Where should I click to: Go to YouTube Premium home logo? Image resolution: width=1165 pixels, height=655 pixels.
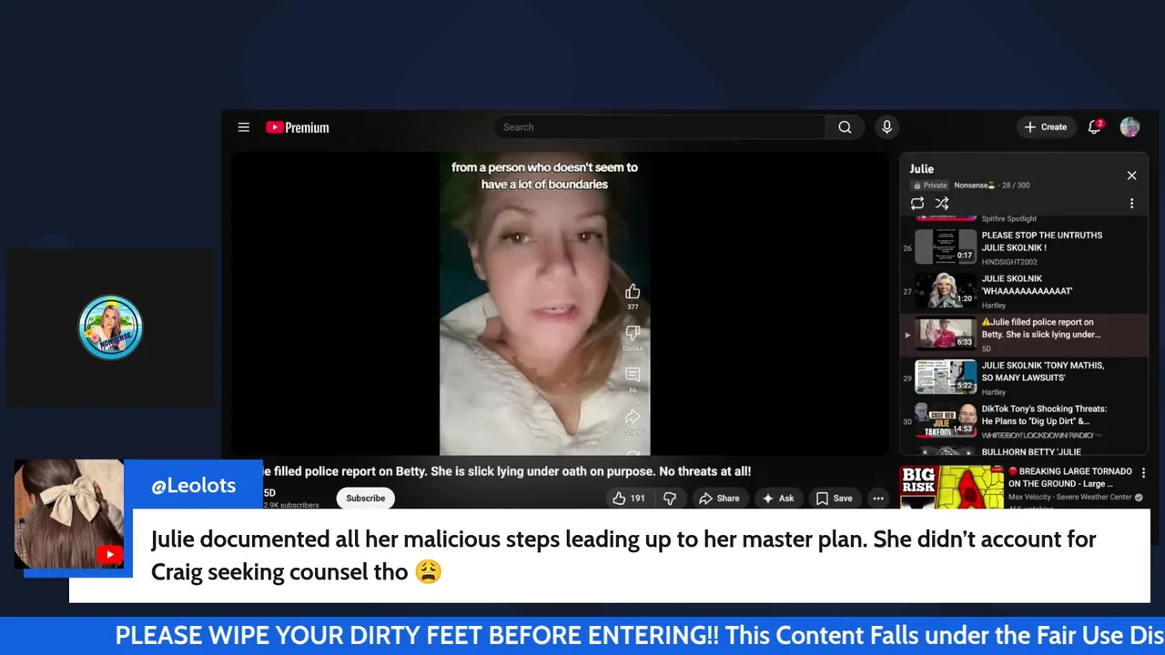click(x=298, y=127)
